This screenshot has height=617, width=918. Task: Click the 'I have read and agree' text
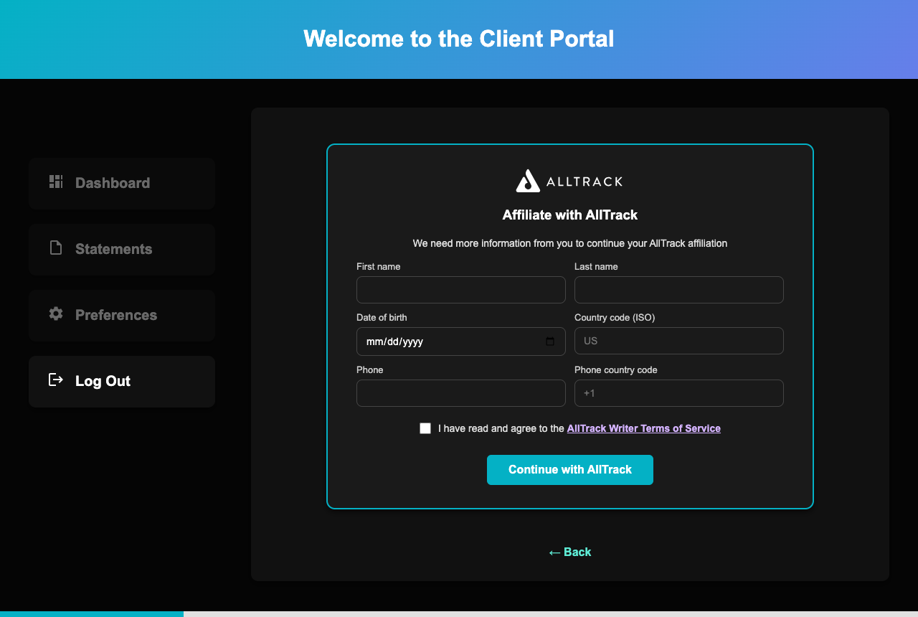[501, 428]
